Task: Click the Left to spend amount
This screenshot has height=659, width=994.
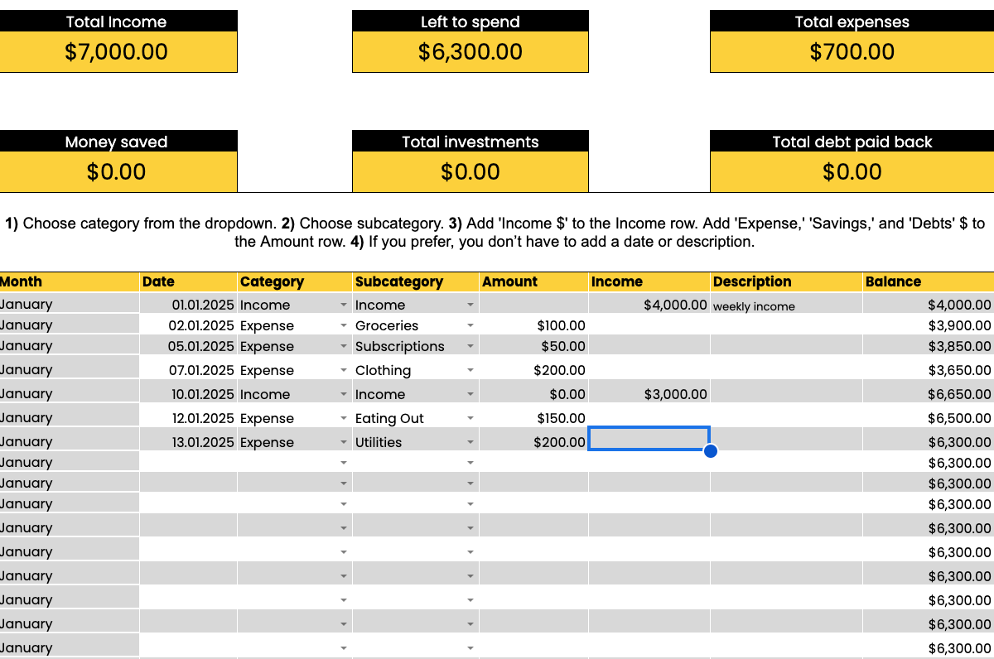Action: tap(470, 52)
